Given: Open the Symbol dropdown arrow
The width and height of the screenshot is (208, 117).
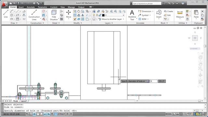Looking at the screenshot, I should (150, 15).
